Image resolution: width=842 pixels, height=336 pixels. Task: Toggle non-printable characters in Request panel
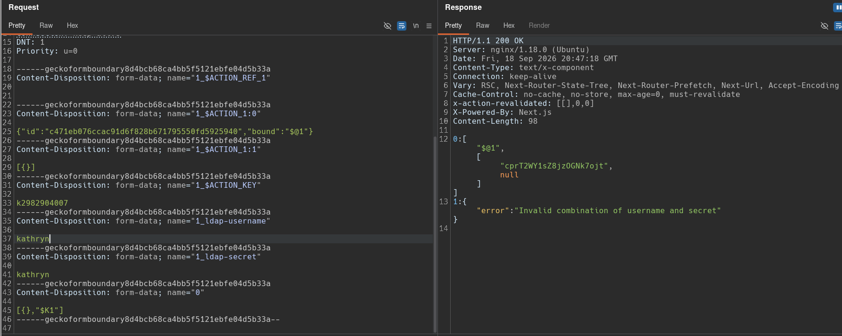(x=388, y=26)
